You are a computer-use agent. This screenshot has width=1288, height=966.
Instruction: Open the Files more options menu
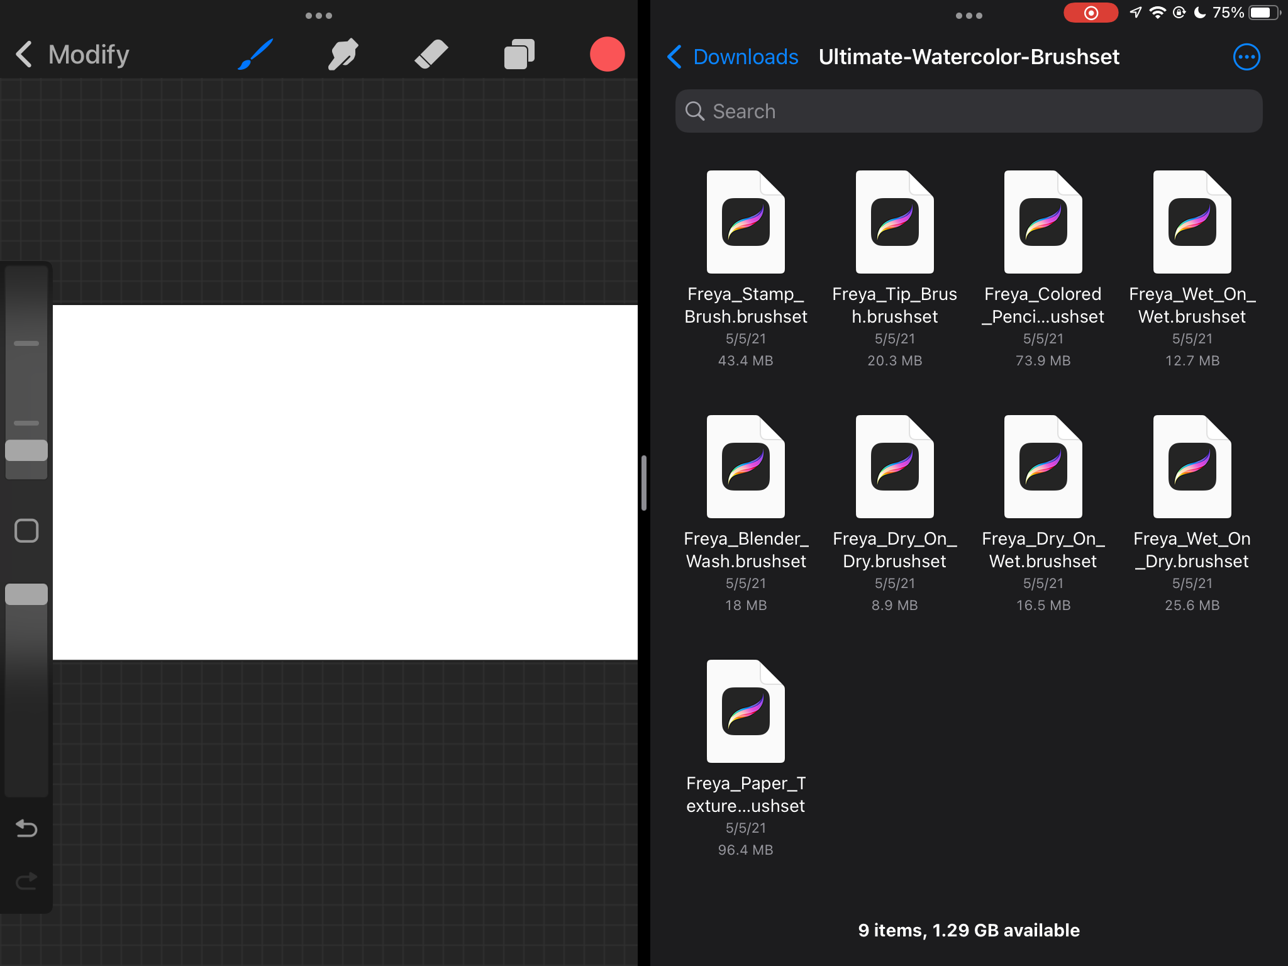[1246, 57]
